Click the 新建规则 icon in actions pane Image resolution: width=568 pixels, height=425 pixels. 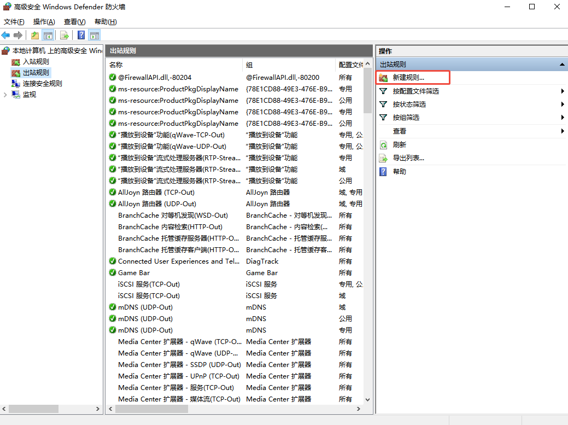[383, 78]
